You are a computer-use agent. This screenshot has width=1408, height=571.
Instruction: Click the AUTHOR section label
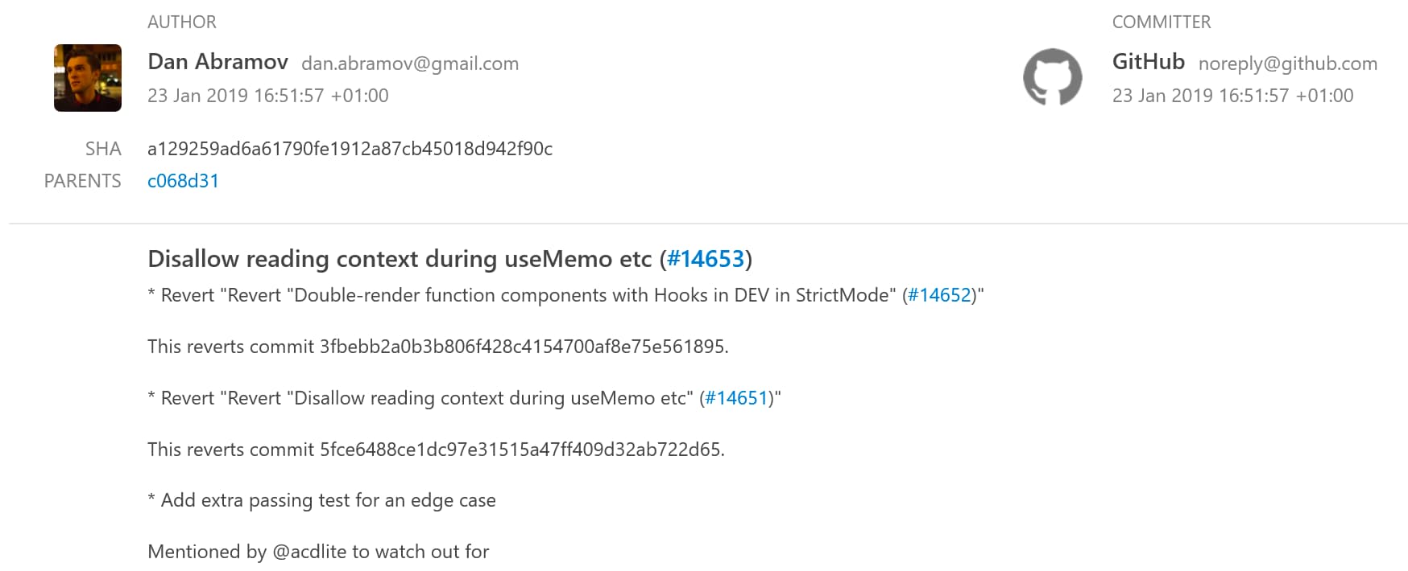(x=182, y=23)
